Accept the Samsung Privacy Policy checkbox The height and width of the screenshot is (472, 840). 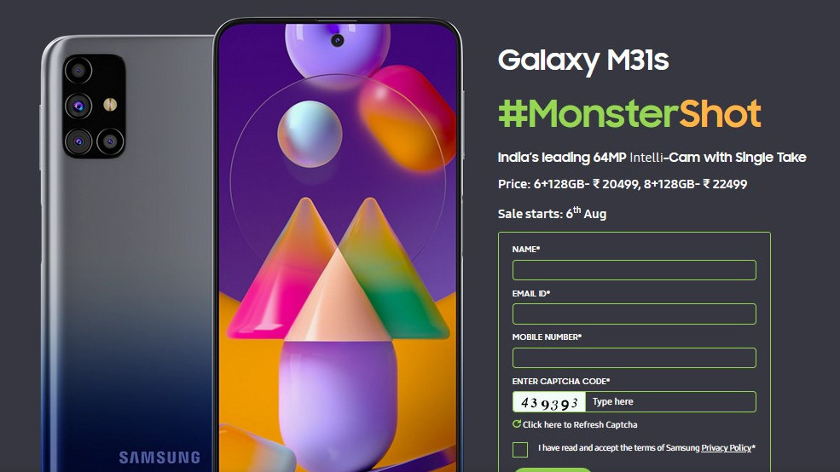[520, 450]
